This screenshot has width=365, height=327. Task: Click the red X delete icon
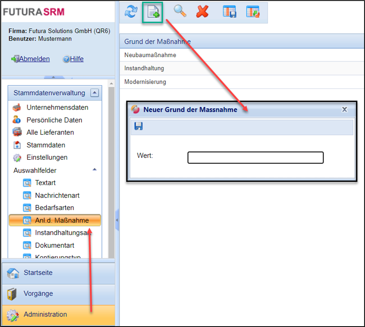(202, 11)
